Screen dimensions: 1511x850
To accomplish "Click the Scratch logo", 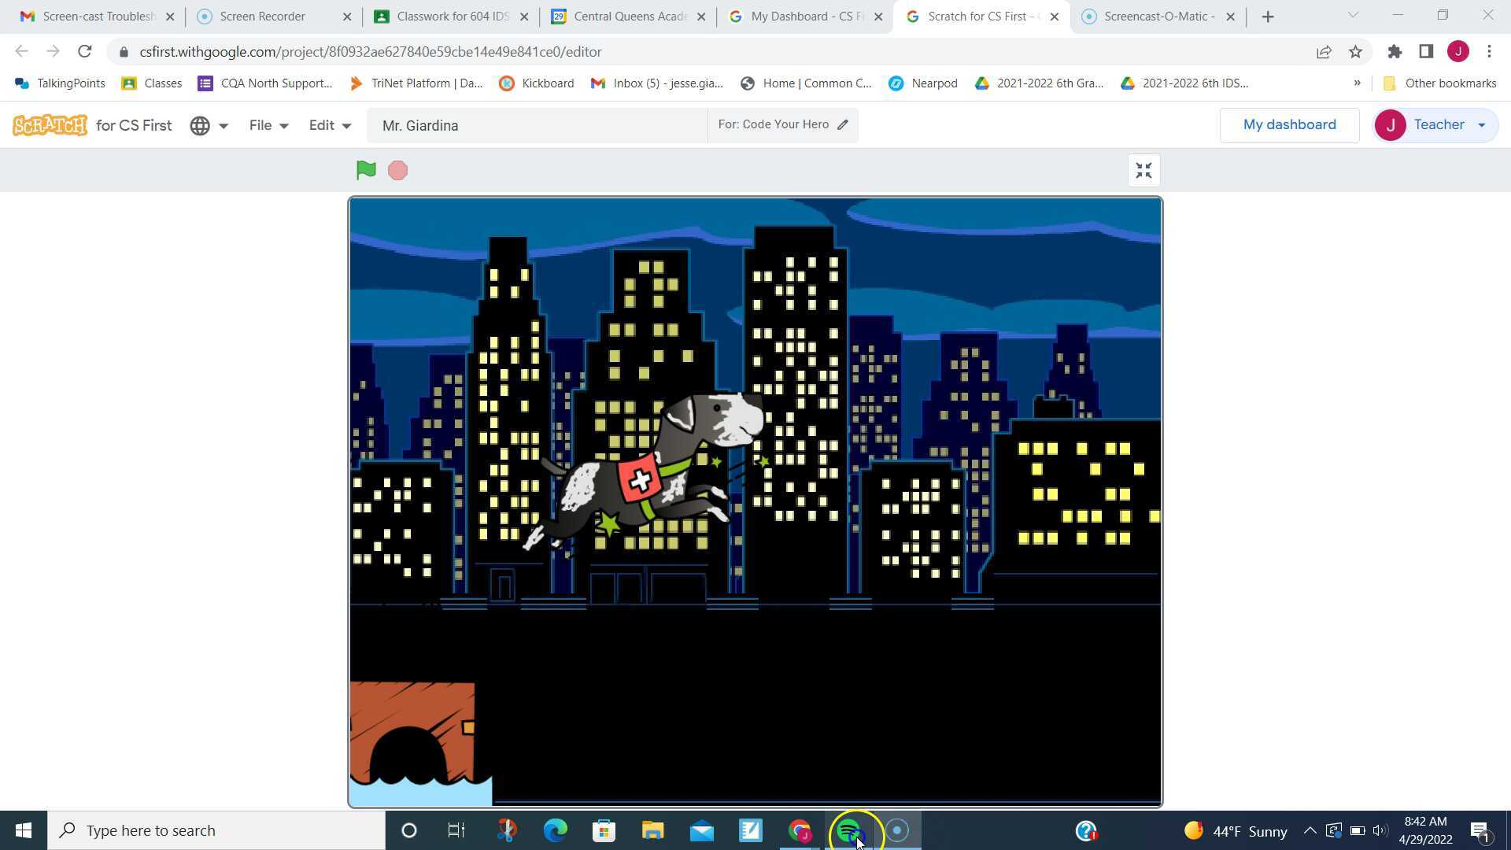I will [50, 125].
